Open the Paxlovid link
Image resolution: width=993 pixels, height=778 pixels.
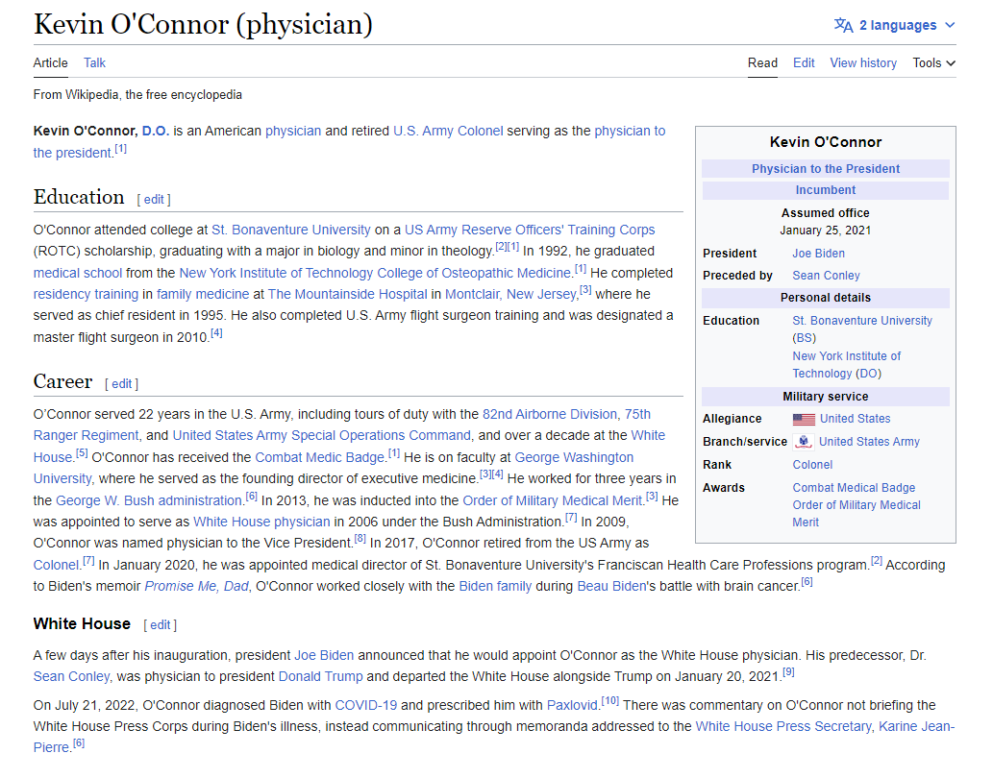tap(573, 705)
